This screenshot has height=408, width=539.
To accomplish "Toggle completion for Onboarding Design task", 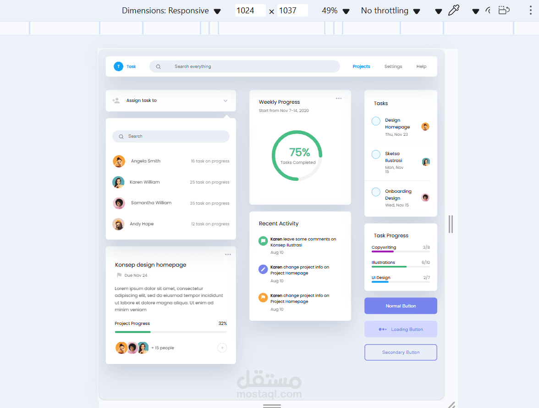I will 376,192.
